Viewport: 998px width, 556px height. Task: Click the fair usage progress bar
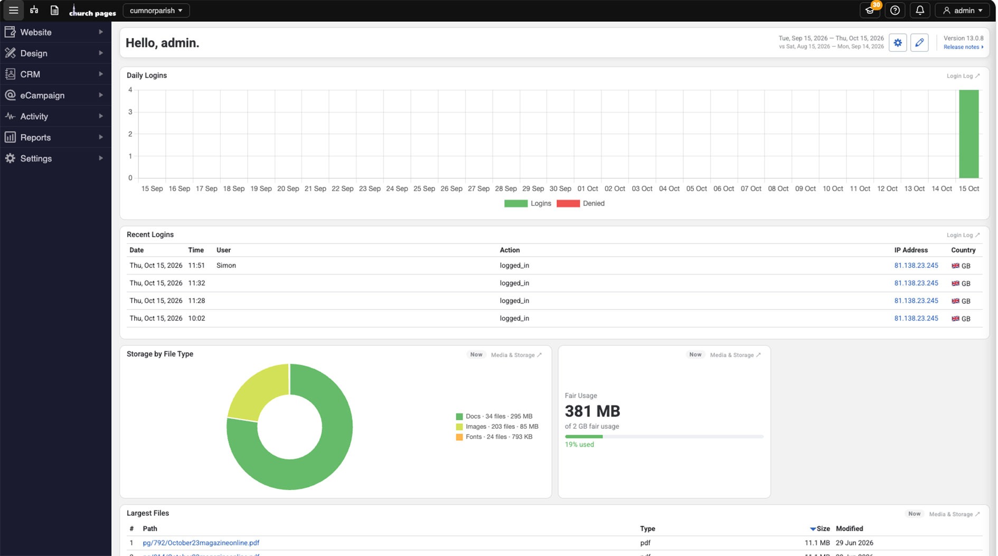point(664,437)
